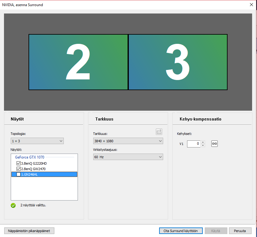Viewport: 257px width, 237px height.
Task: Uncheck the 3.BenQ G2220HD display checkbox
Action: [18, 163]
